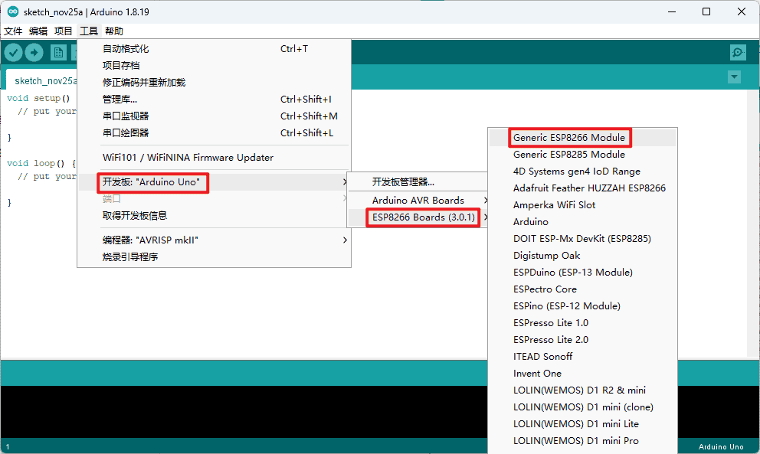This screenshot has height=454, width=760.
Task: Close the open 工具 menu
Action: coord(89,31)
